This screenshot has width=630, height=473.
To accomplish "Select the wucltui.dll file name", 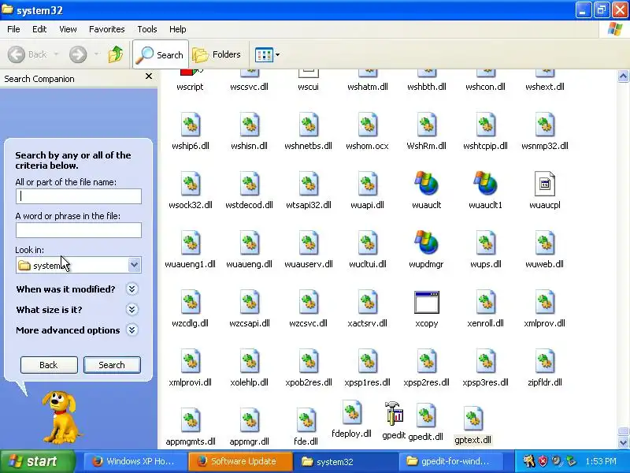I will click(367, 264).
